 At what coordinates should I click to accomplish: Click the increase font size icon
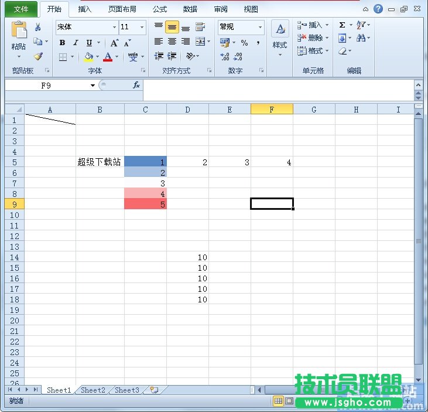[114, 43]
